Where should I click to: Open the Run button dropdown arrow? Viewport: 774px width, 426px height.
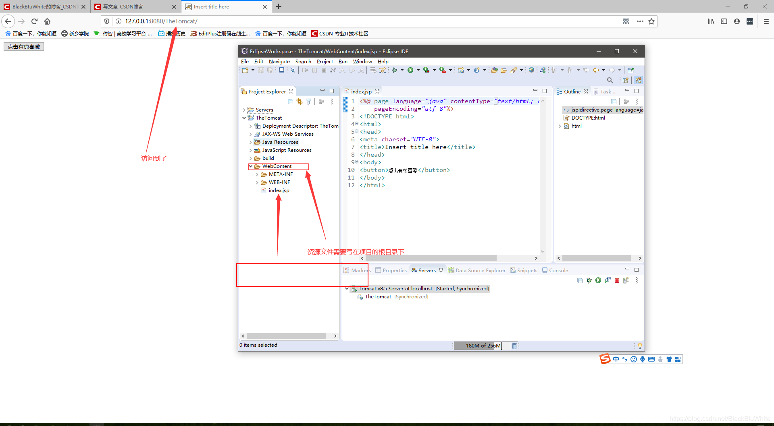point(418,70)
